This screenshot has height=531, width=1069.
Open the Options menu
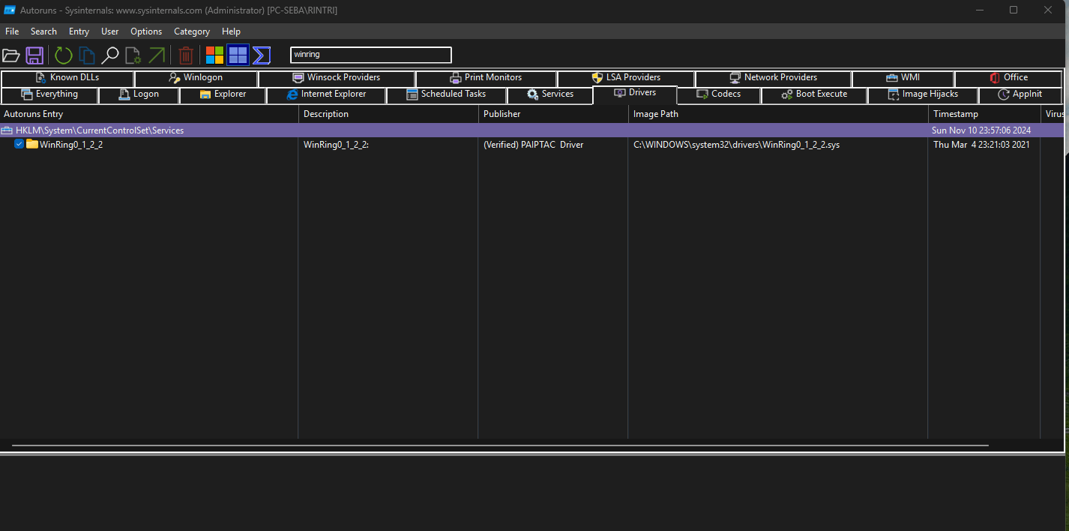click(146, 31)
